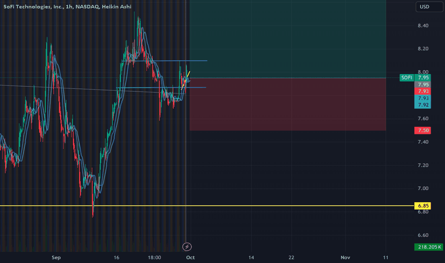Click the 14 date label on time axis
The height and width of the screenshot is (263, 445).
[251, 258]
